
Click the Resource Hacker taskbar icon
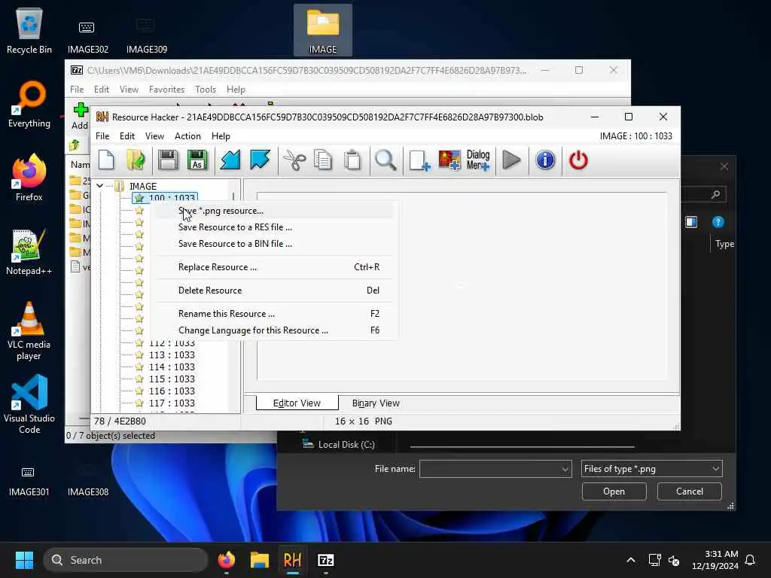pos(293,560)
